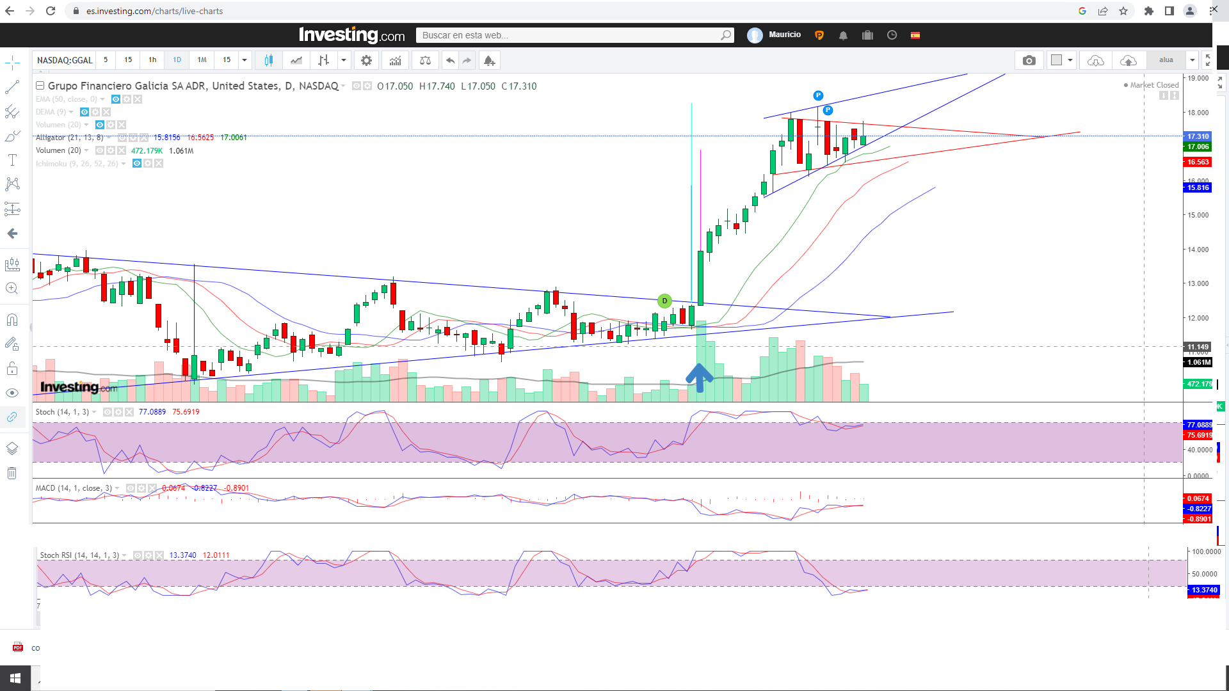Click the Investing.com logo

pyautogui.click(x=352, y=35)
